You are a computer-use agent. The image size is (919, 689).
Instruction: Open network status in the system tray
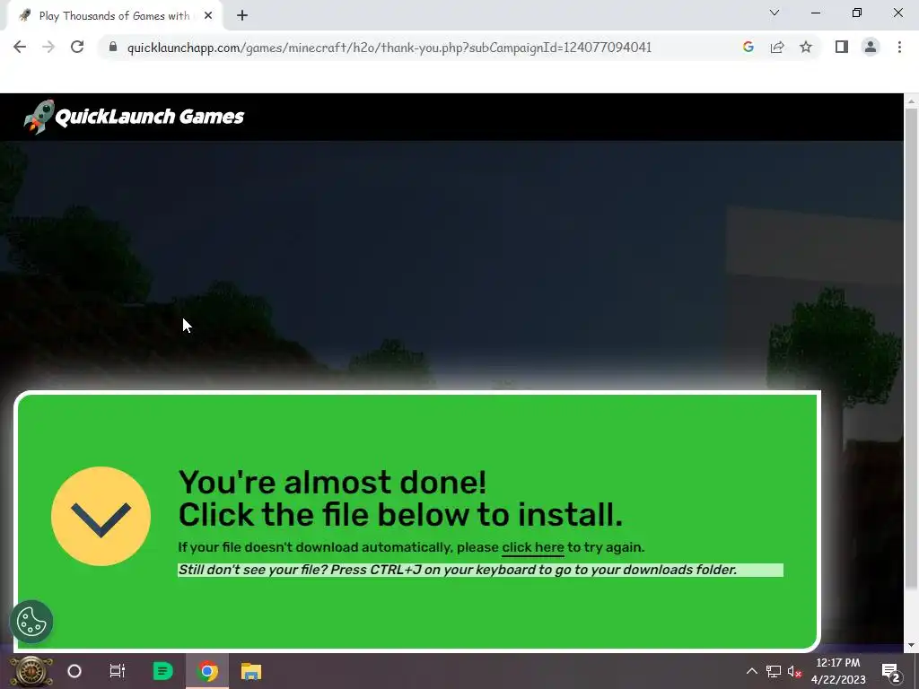click(774, 671)
